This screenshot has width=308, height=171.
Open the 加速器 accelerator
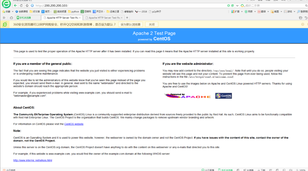pos(248,170)
